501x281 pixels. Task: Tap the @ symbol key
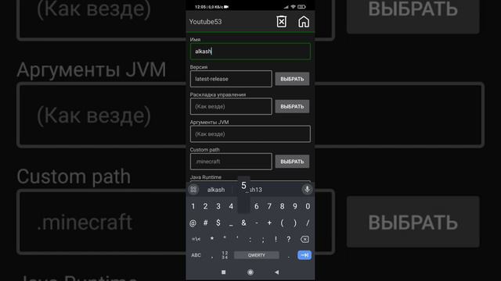tap(193, 223)
